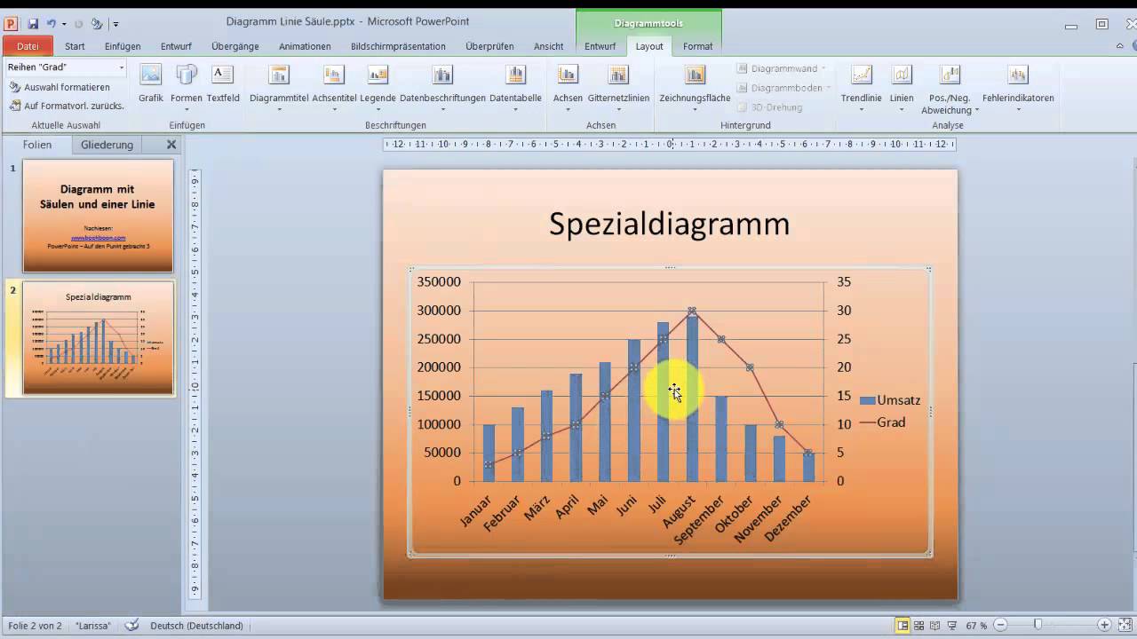Open the Pos./Neg. Abweichung options
1137x639 pixels.
pos(950,90)
